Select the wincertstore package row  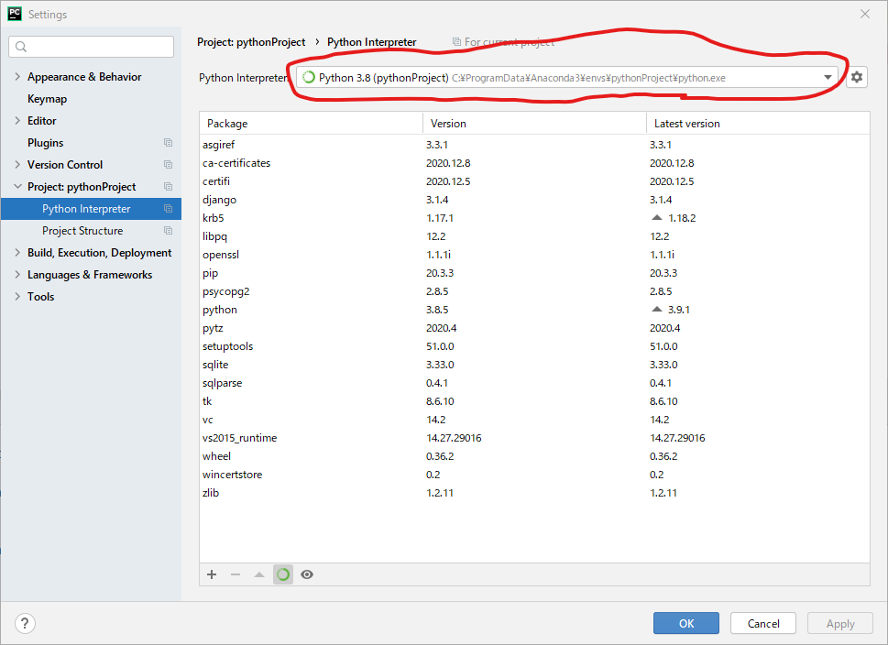click(x=534, y=474)
